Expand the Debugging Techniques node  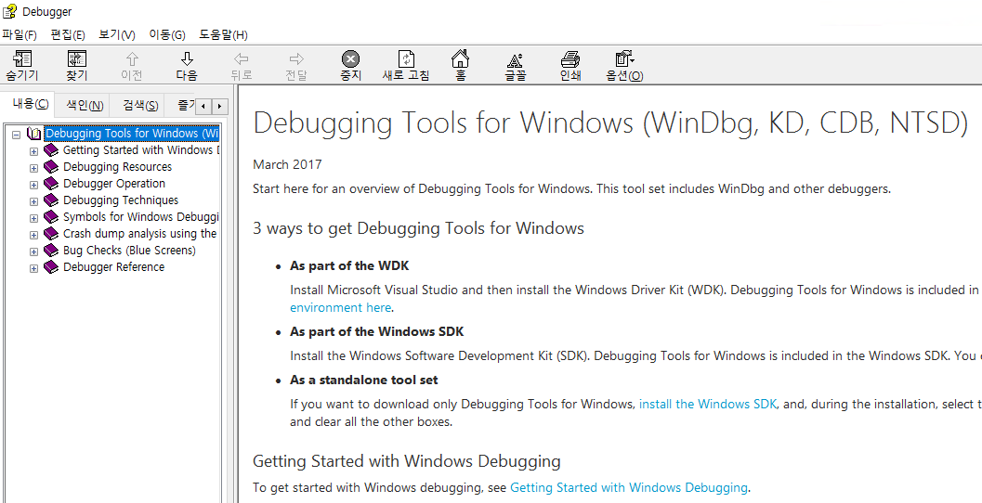pyautogui.click(x=33, y=200)
